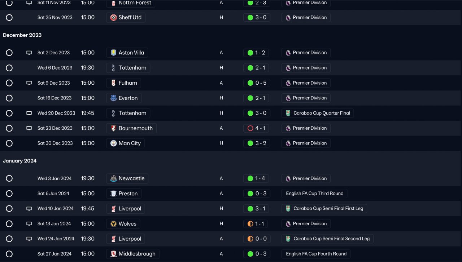462x262 pixels.
Task: Open the Tottenham 2 - 1 result
Action: click(x=256, y=68)
